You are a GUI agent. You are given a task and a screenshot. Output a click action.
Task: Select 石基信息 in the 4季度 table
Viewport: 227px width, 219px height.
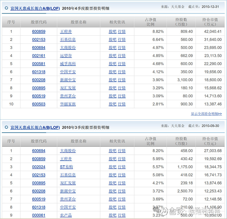click(x=68, y=40)
